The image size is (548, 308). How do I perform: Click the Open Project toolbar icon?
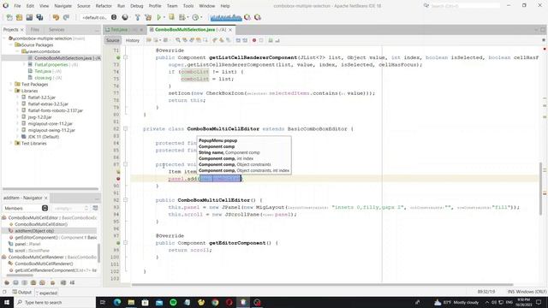click(29, 17)
